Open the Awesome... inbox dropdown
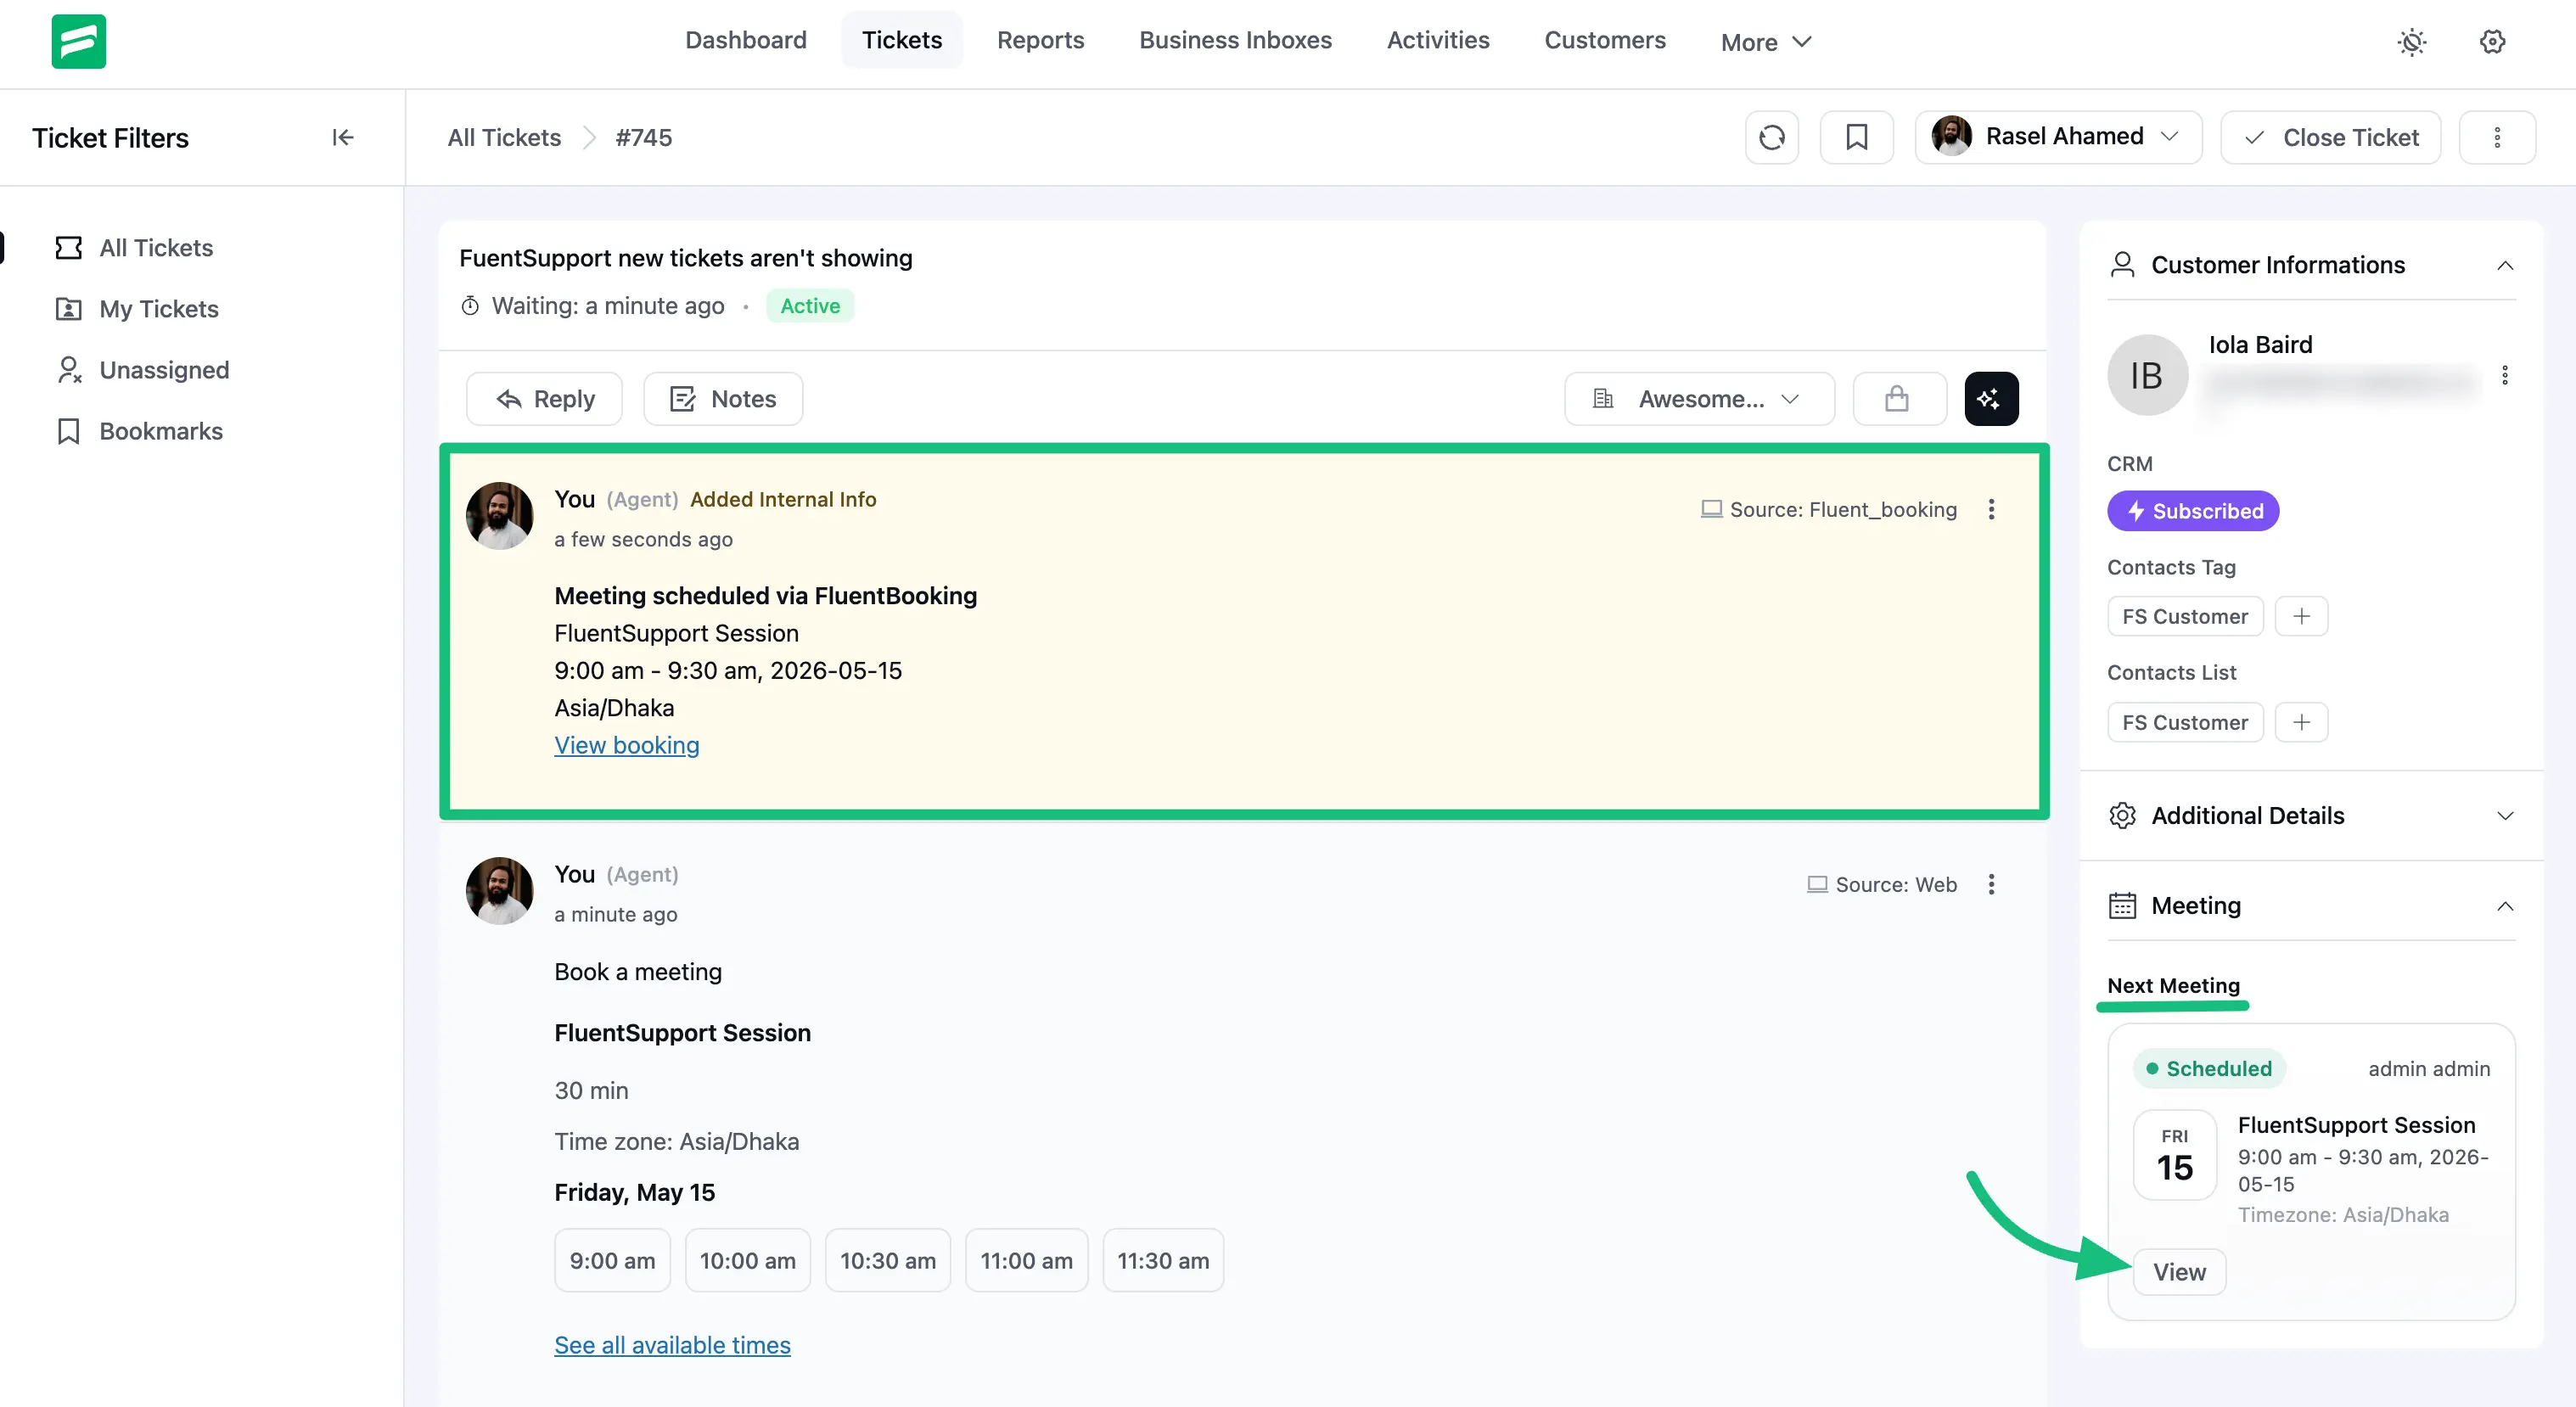The width and height of the screenshot is (2576, 1407). [x=1699, y=399]
